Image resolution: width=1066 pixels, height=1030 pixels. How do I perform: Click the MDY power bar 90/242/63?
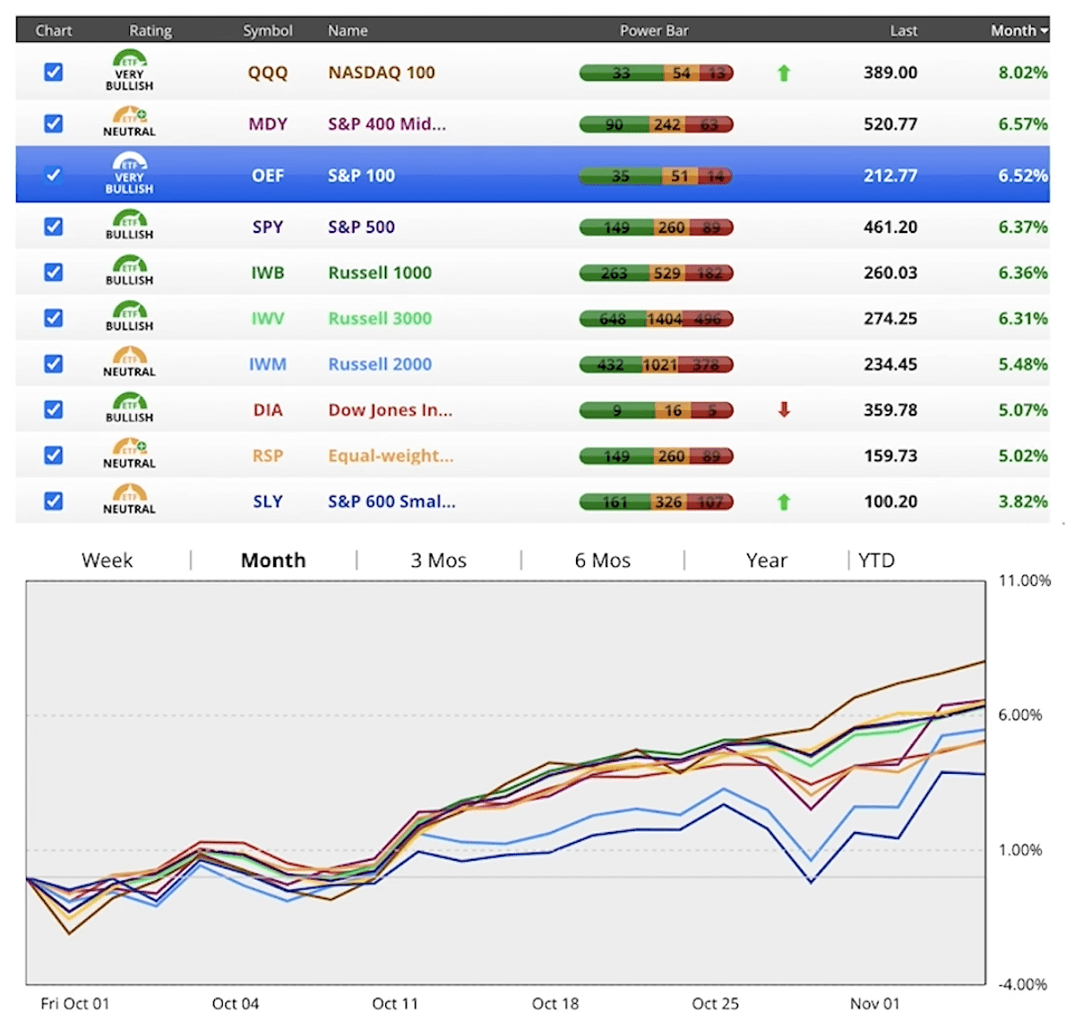point(656,124)
